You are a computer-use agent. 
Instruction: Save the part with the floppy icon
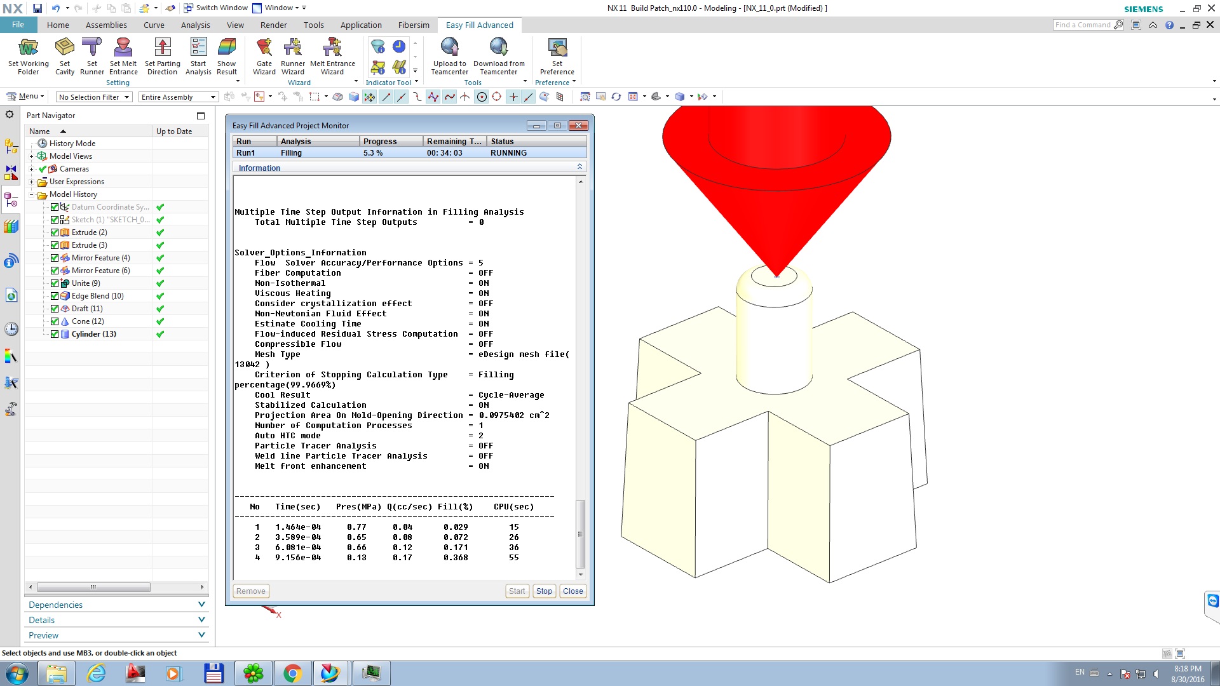coord(37,8)
